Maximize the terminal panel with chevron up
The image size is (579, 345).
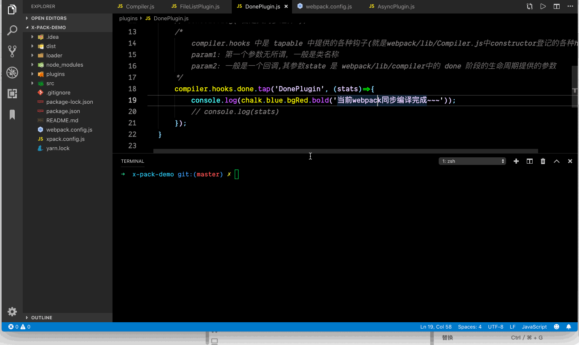(557, 161)
